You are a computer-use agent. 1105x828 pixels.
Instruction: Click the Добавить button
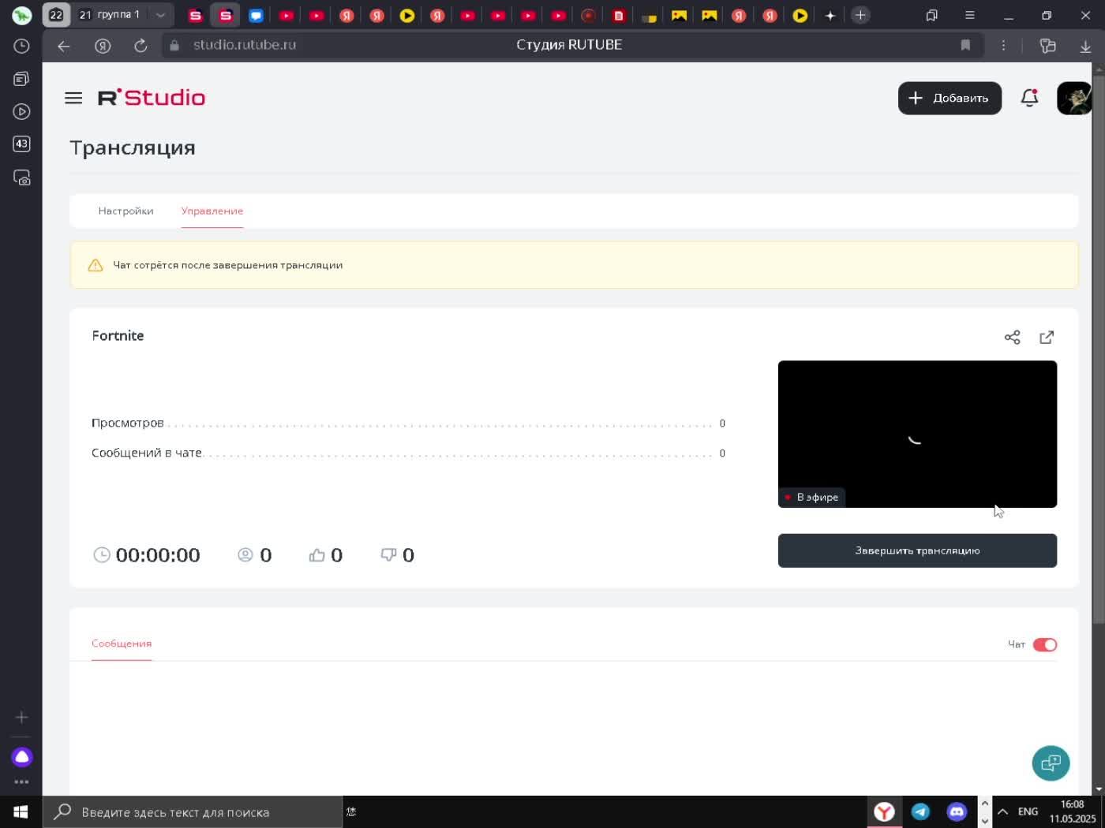pos(950,98)
